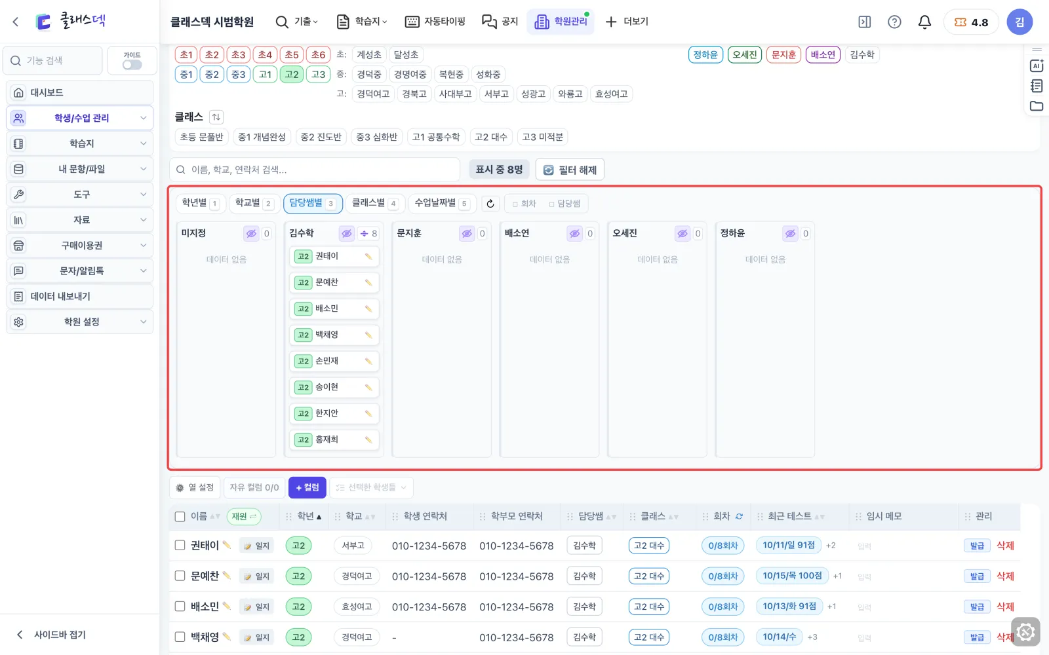This screenshot has width=1049, height=655.
Task: Click the refresh icon next to 수업날짜별
Action: (490, 204)
